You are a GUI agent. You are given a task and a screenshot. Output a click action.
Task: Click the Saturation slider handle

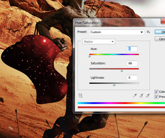[x=122, y=71]
